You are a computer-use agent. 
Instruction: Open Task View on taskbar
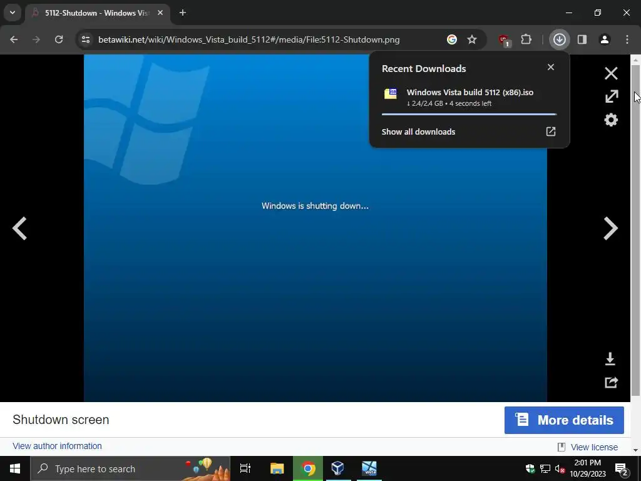click(245, 468)
